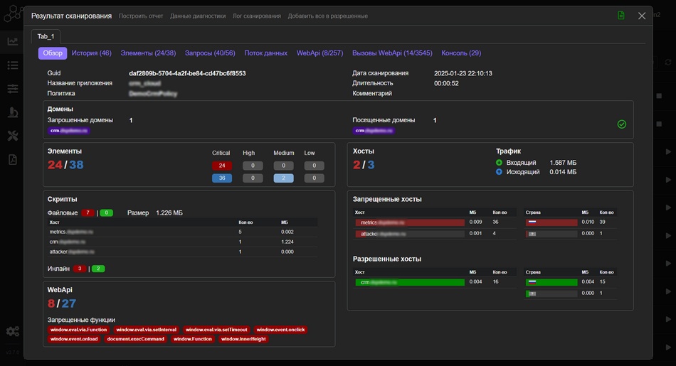Click the Построить отчет link
Viewport: 676px width, 366px height.
point(141,16)
